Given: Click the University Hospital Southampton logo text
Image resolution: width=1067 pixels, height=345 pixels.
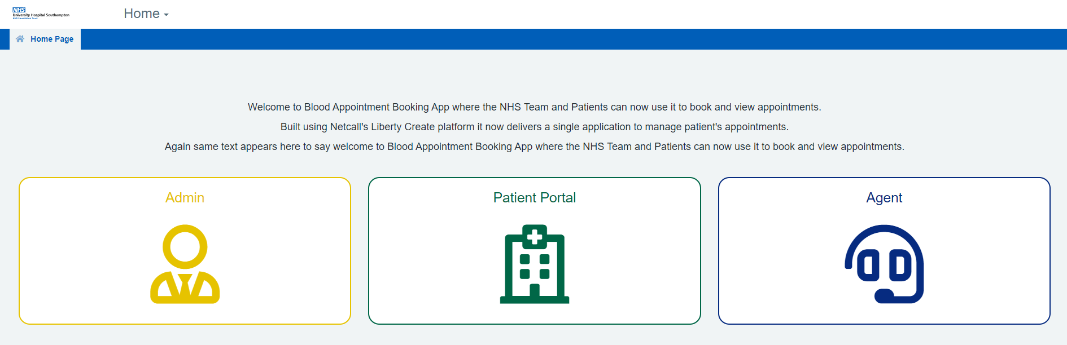Looking at the screenshot, I should click(x=41, y=15).
